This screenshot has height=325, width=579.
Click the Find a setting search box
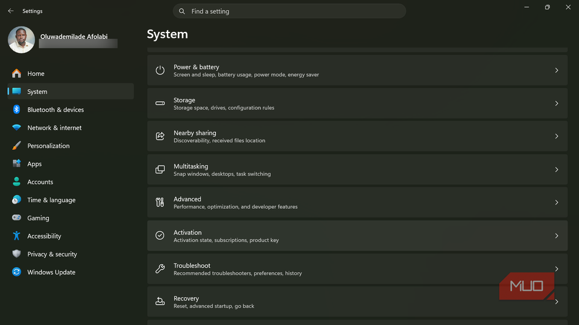289,11
